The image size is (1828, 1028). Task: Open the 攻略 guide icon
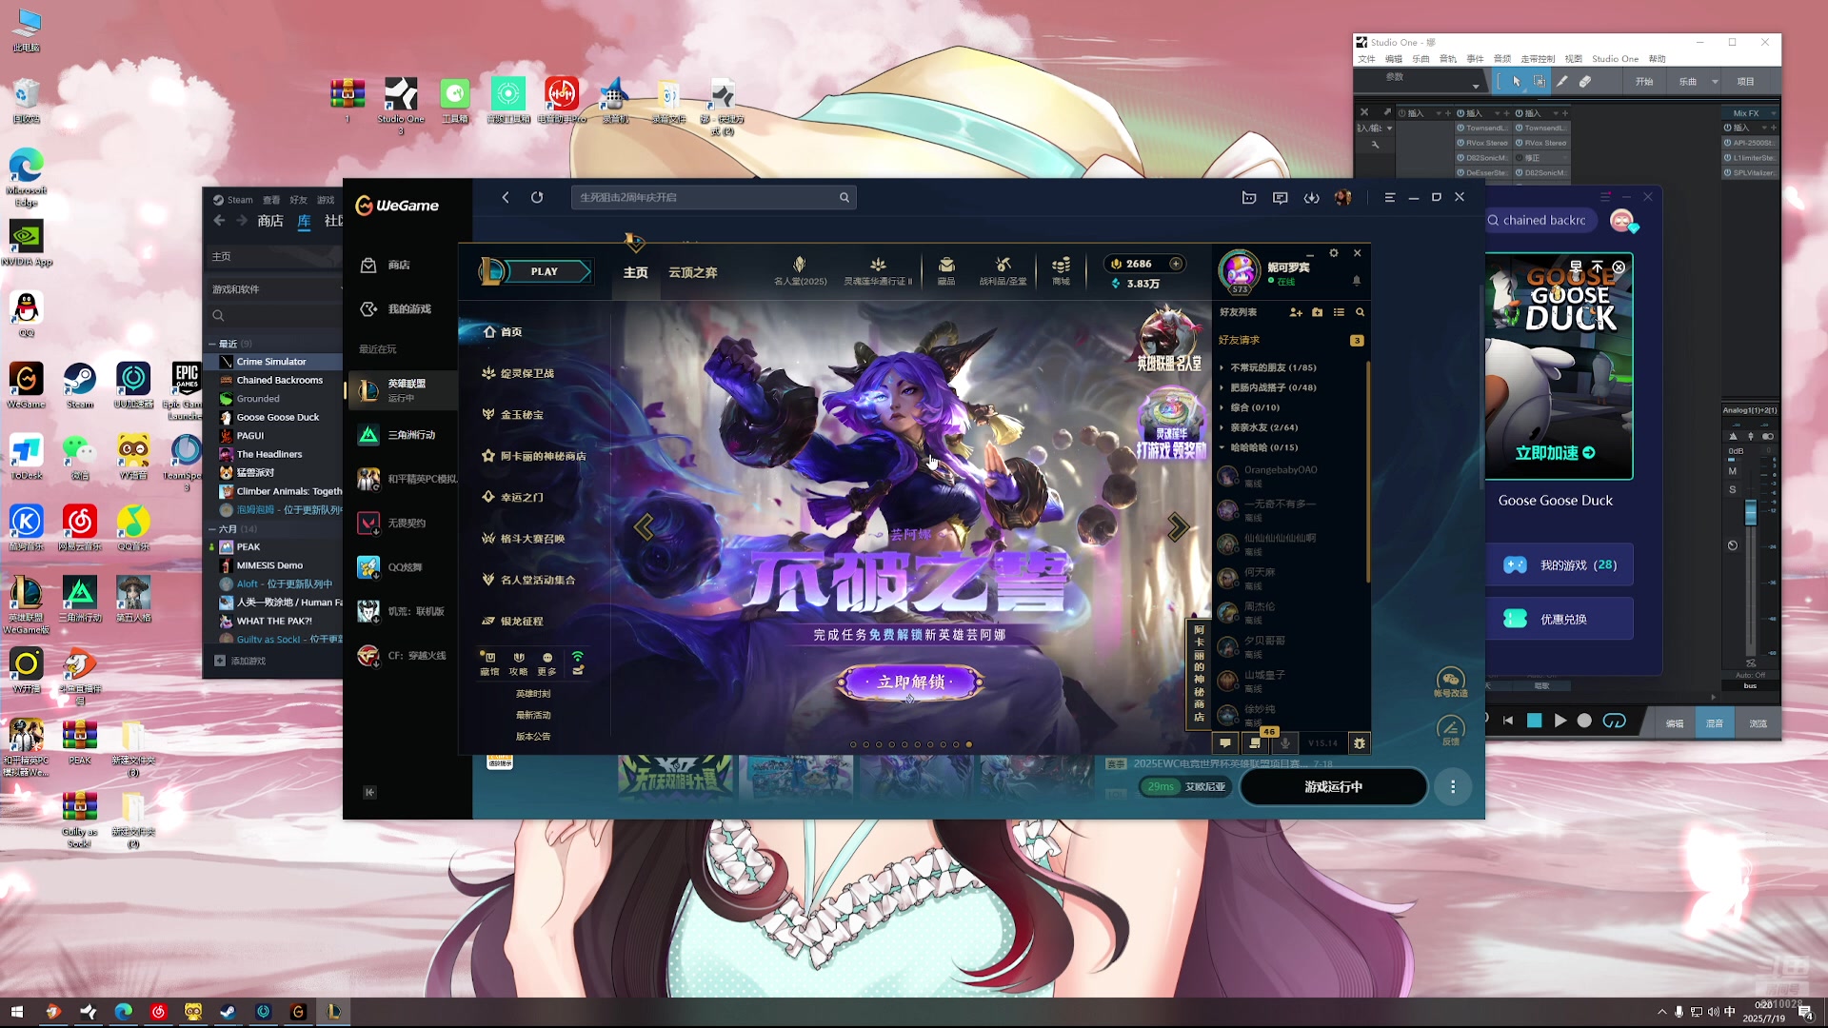(x=518, y=663)
